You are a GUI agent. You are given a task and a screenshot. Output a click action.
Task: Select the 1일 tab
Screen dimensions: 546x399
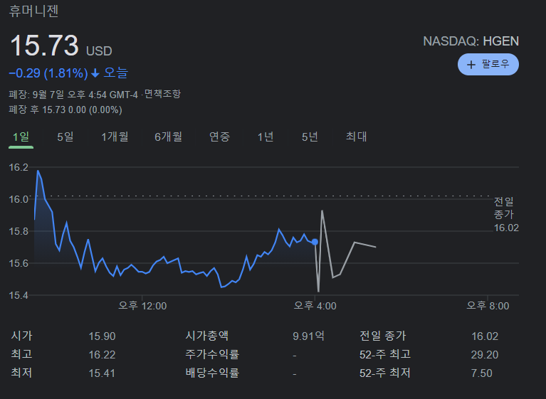tap(21, 137)
